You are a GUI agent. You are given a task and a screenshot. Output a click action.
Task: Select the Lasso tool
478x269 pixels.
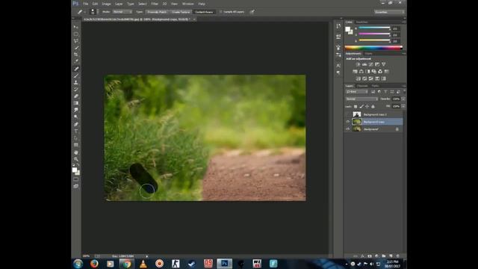[76, 41]
